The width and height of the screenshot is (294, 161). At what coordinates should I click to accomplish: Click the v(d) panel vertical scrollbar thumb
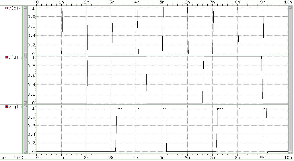point(26,80)
